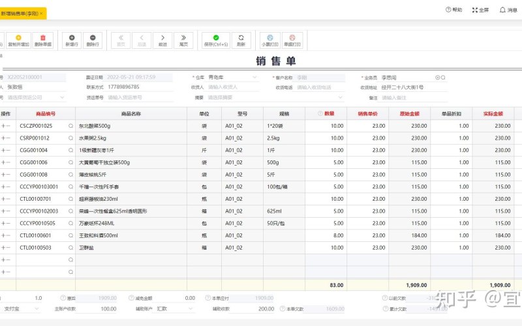Click the 联系方式 field 17789896785
The image size is (522, 326).
(140, 87)
